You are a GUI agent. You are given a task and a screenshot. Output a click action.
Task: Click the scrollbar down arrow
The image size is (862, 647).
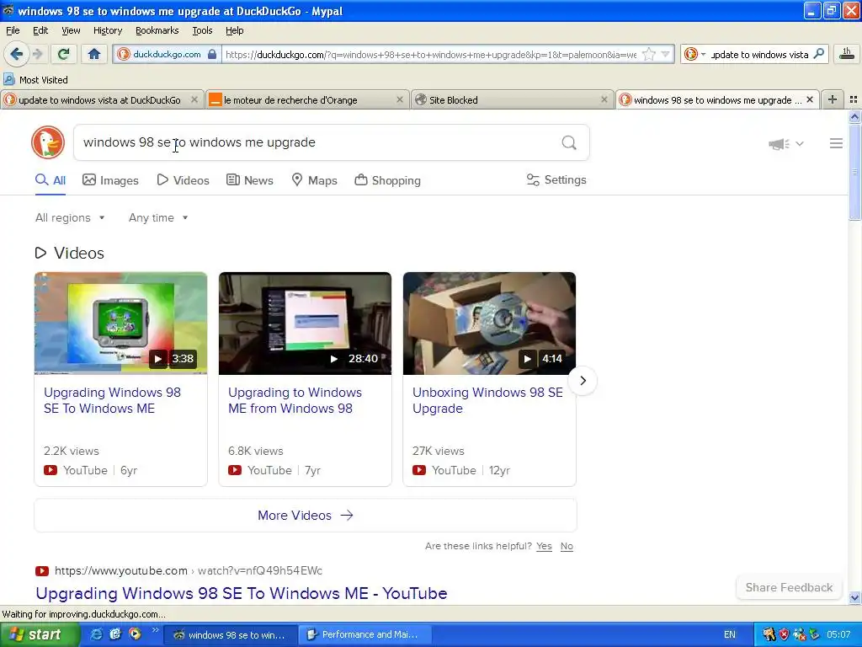854,597
